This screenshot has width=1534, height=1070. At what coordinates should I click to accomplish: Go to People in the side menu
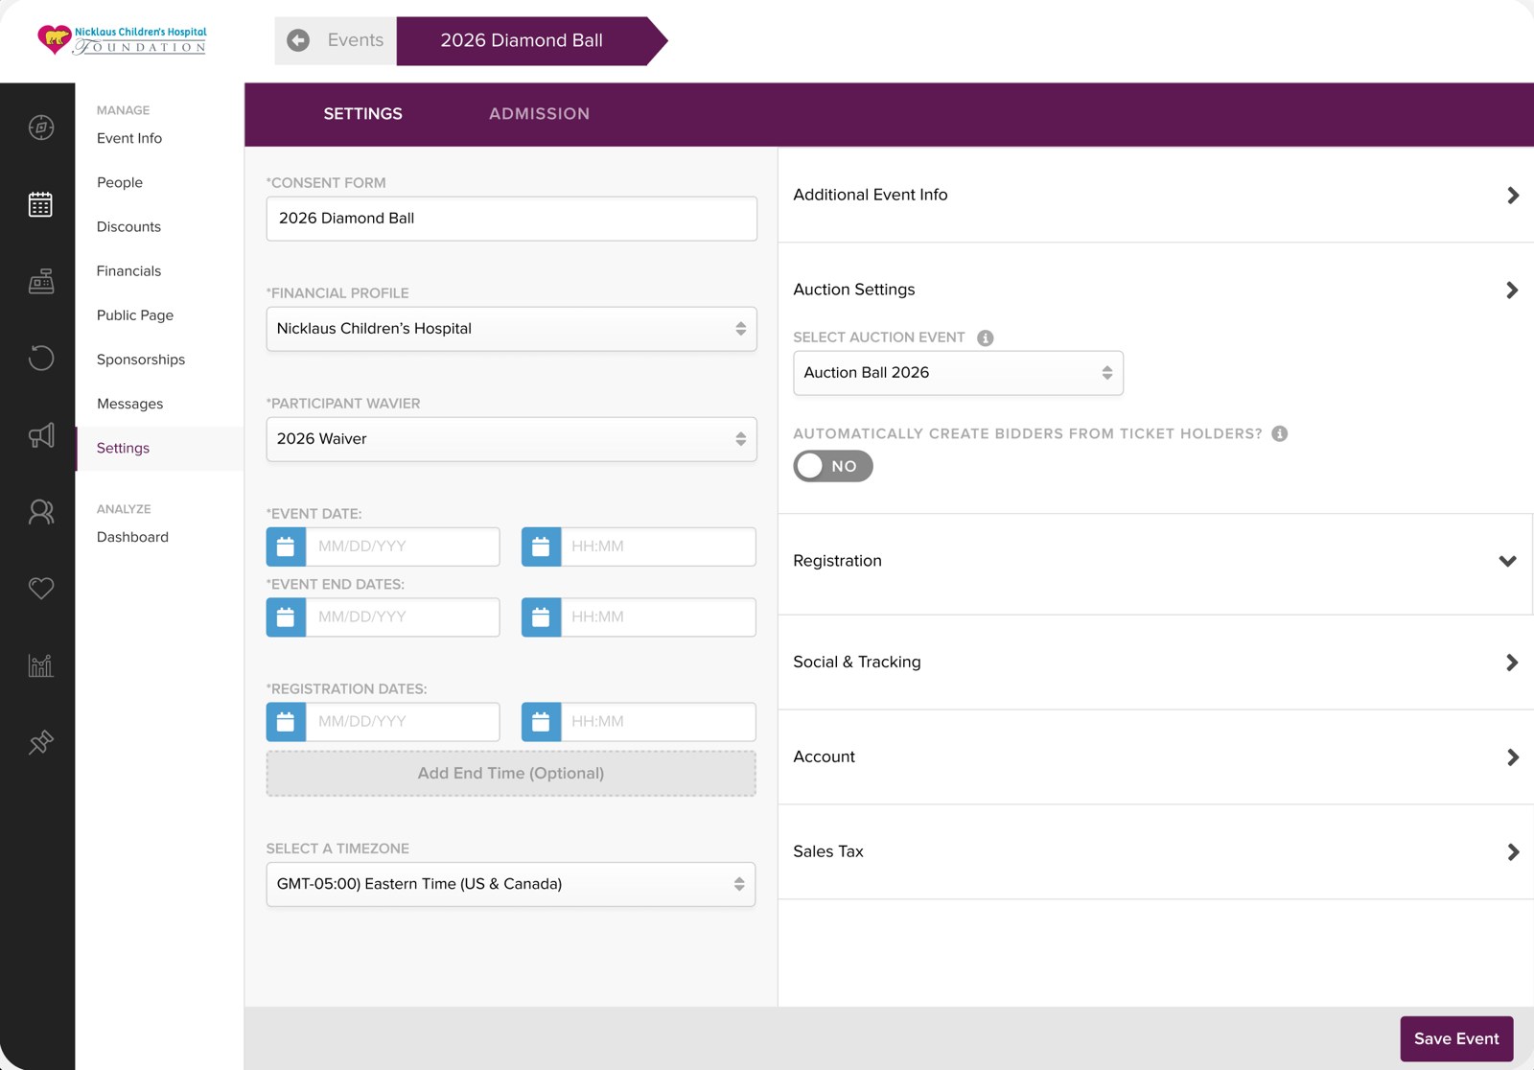tap(120, 182)
